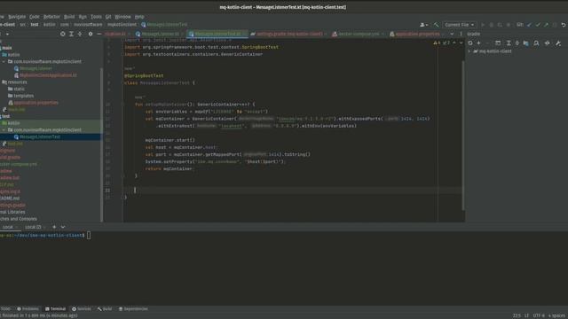
Task: Click the Rollback undo icon in toolbar
Action: pos(564,25)
